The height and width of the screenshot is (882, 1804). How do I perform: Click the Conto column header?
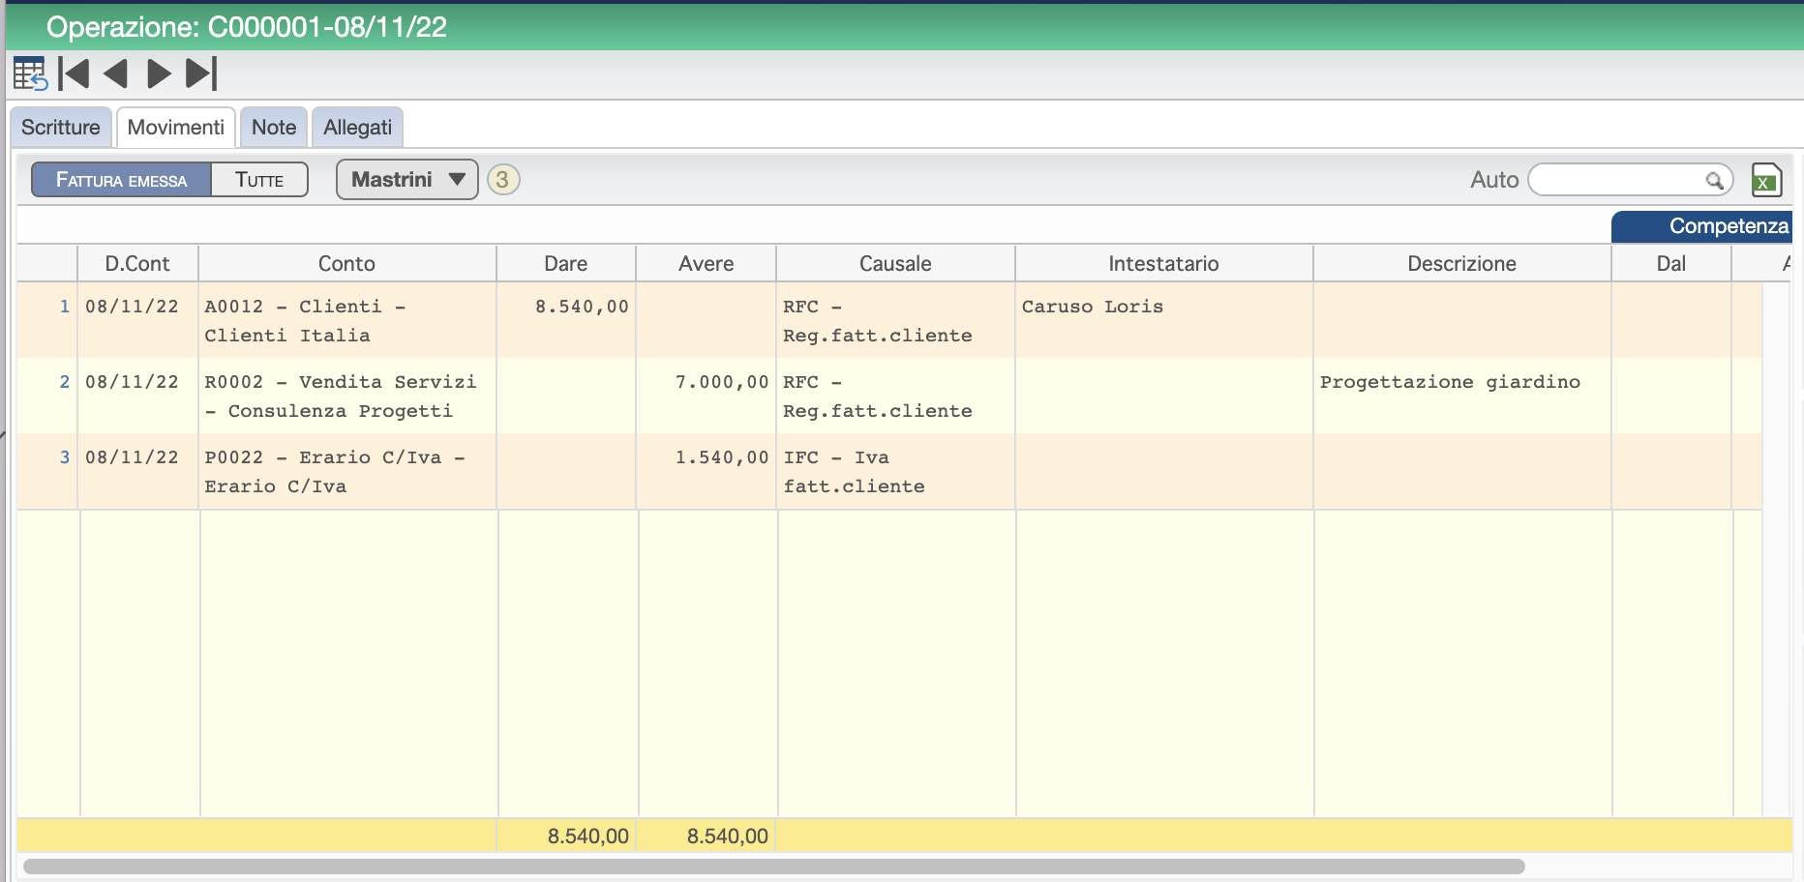[x=346, y=263]
